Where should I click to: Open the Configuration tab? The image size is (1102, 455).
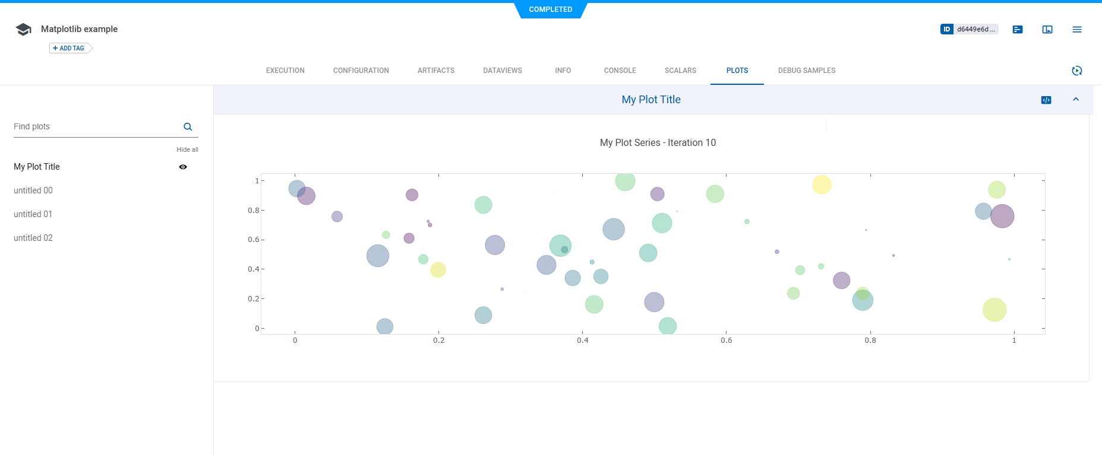pyautogui.click(x=361, y=71)
